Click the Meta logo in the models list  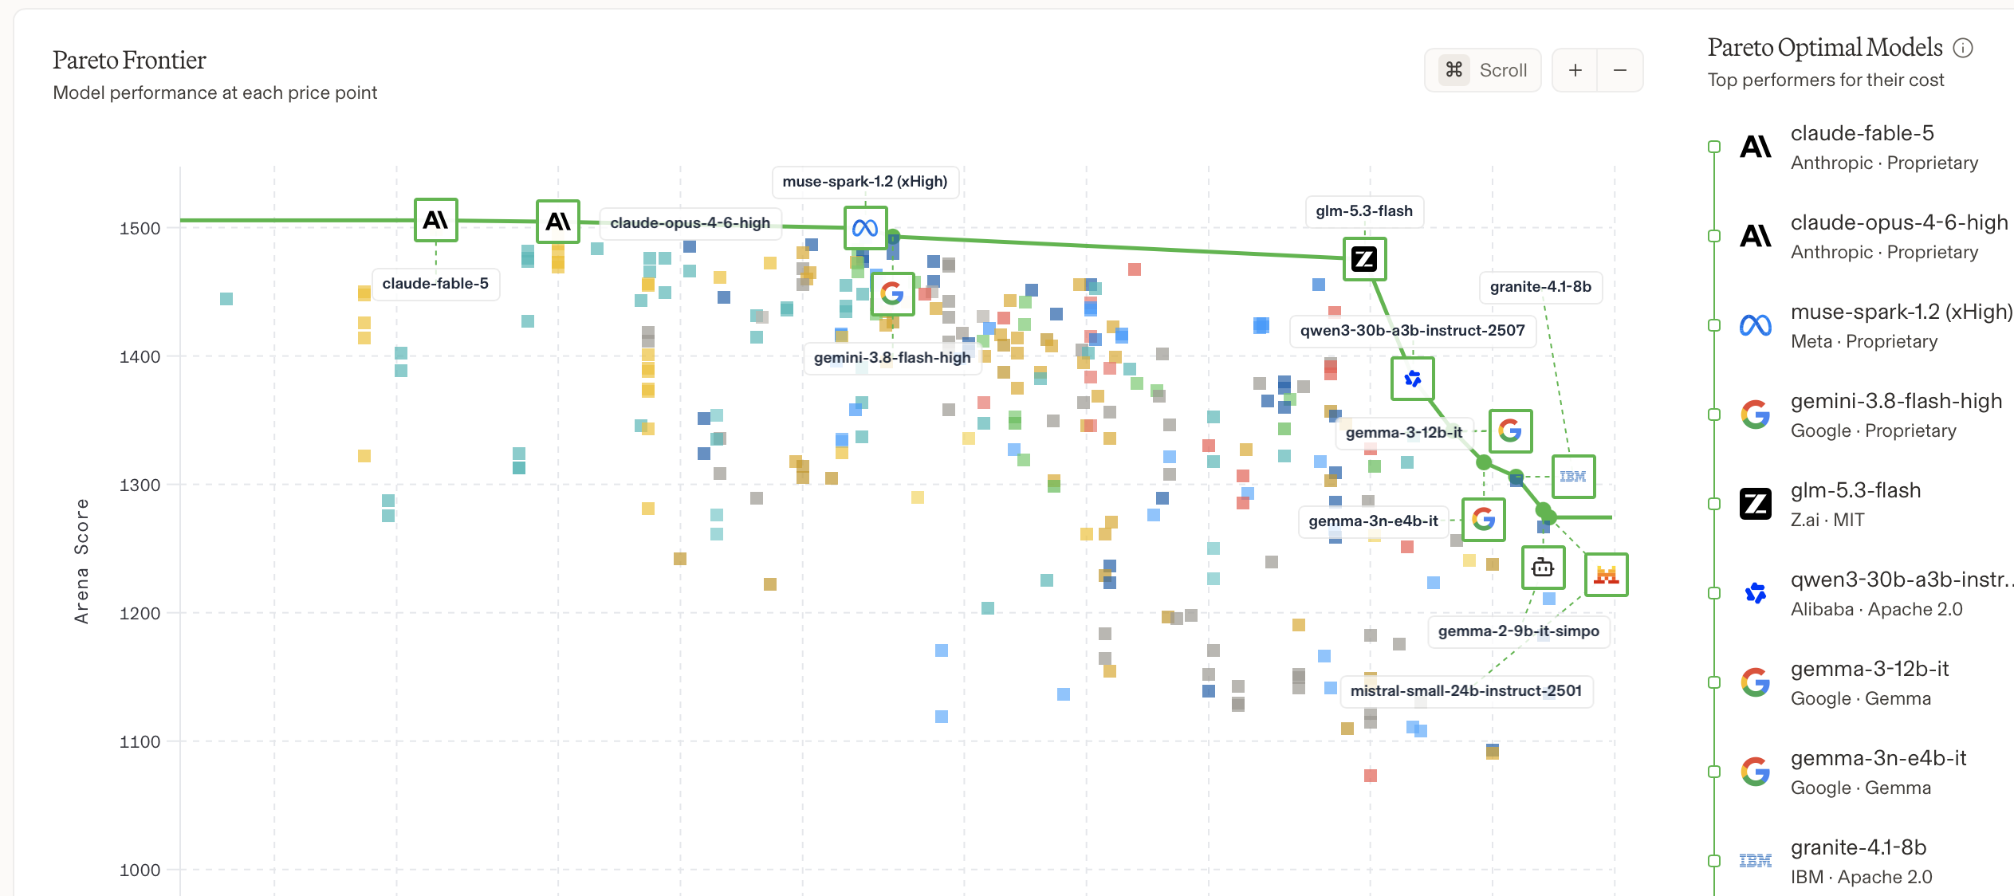[x=1756, y=325]
